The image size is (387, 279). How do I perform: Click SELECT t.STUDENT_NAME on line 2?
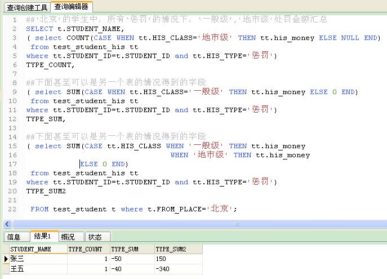coord(75,29)
